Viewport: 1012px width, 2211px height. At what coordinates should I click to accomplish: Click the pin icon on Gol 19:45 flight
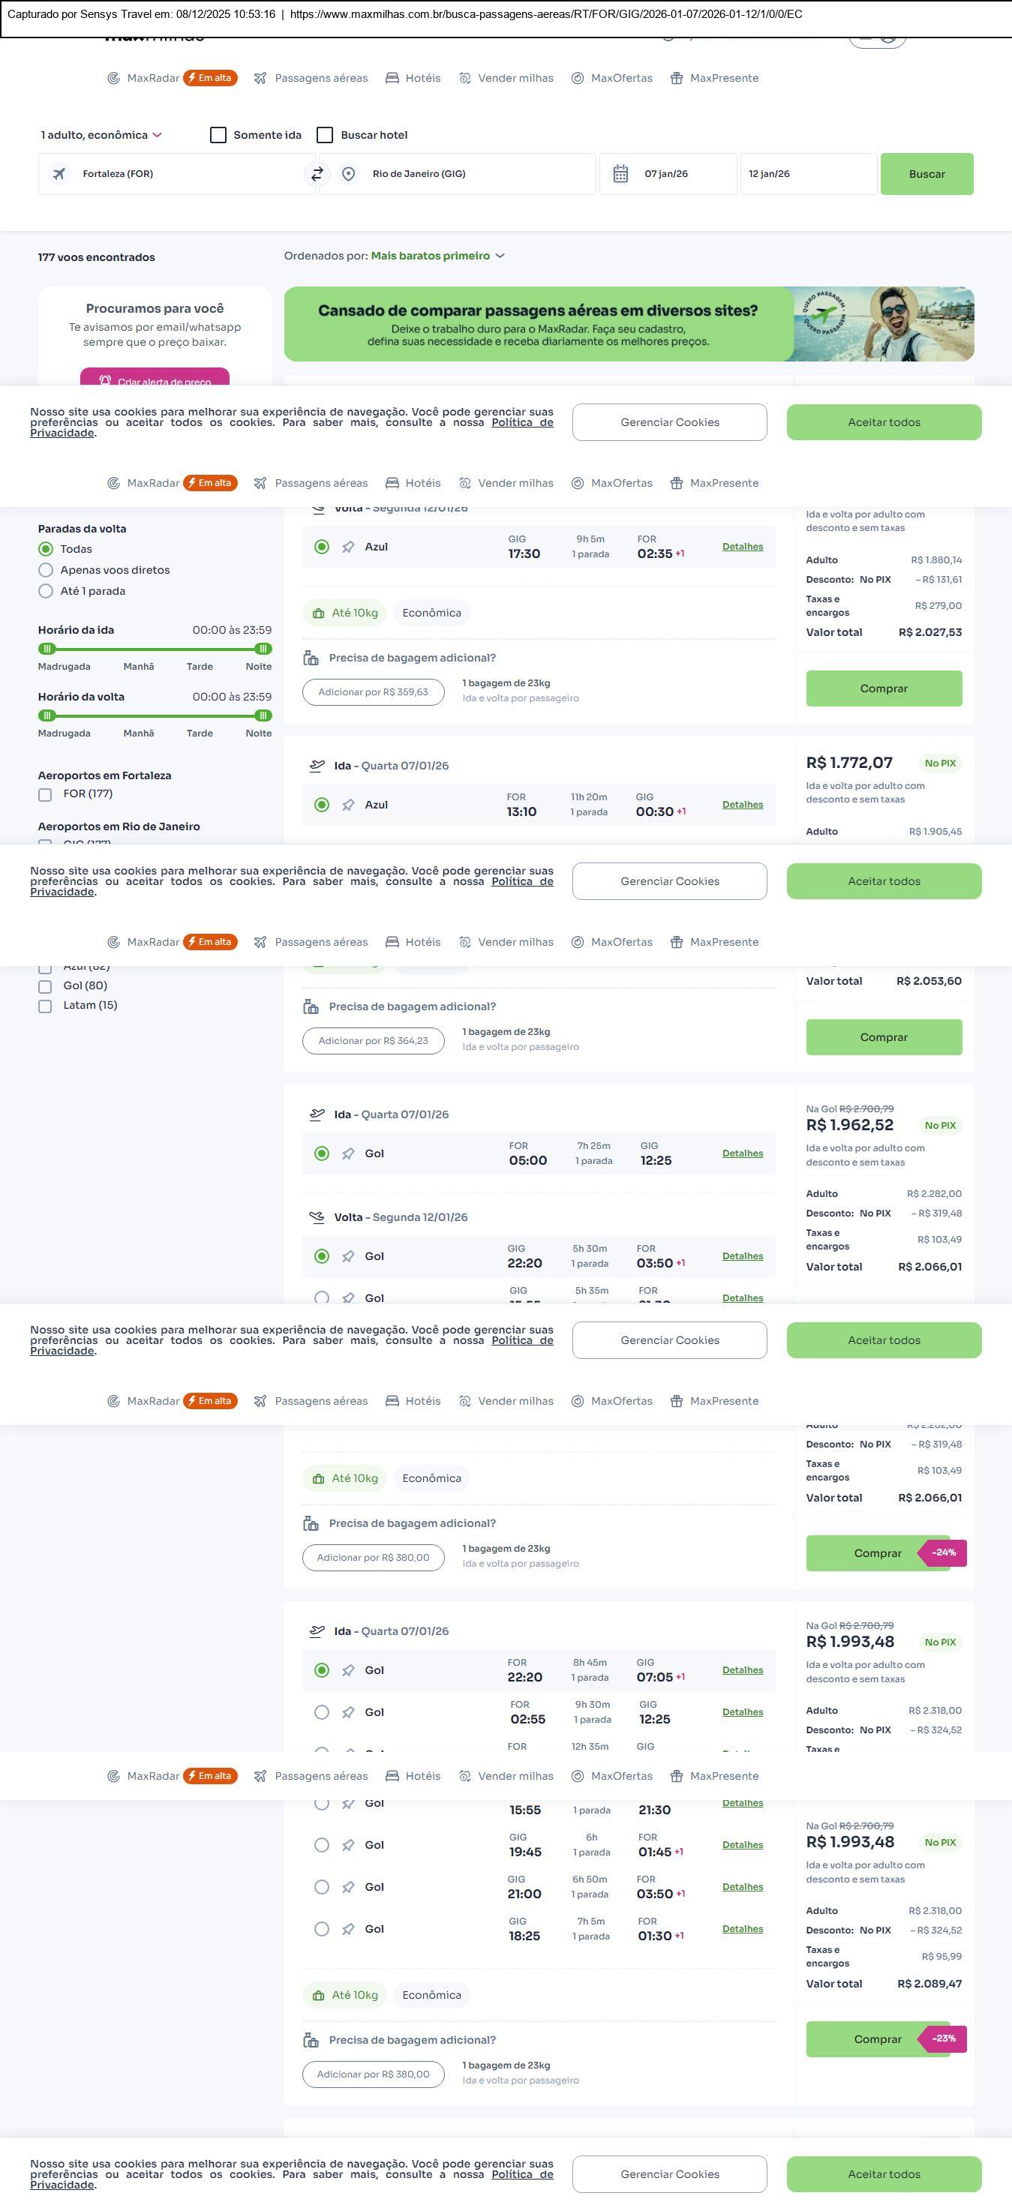pyautogui.click(x=347, y=1845)
